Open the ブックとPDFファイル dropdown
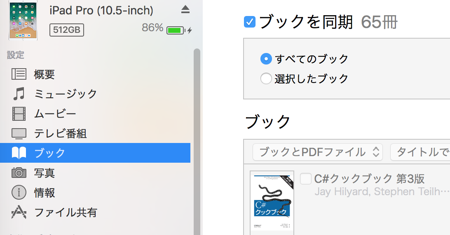 point(318,152)
